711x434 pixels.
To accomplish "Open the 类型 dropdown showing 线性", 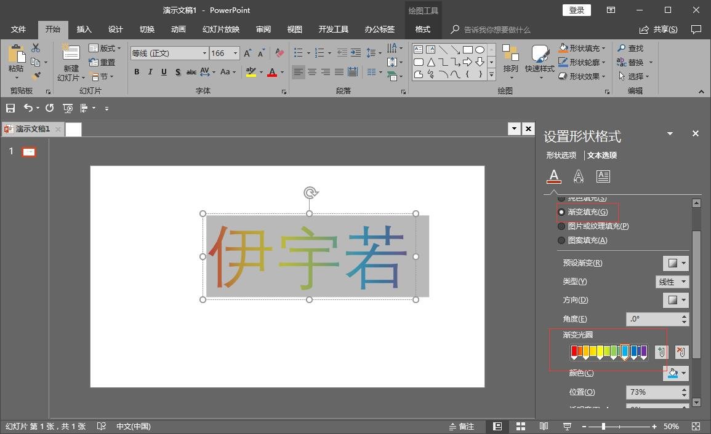I will [672, 282].
